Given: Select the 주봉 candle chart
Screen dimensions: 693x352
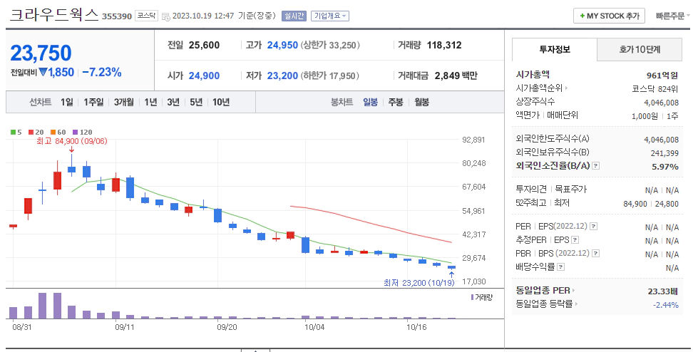Looking at the screenshot, I should tap(396, 102).
